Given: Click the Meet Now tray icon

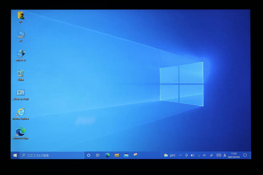Looking at the screenshot, I should pos(186,155).
